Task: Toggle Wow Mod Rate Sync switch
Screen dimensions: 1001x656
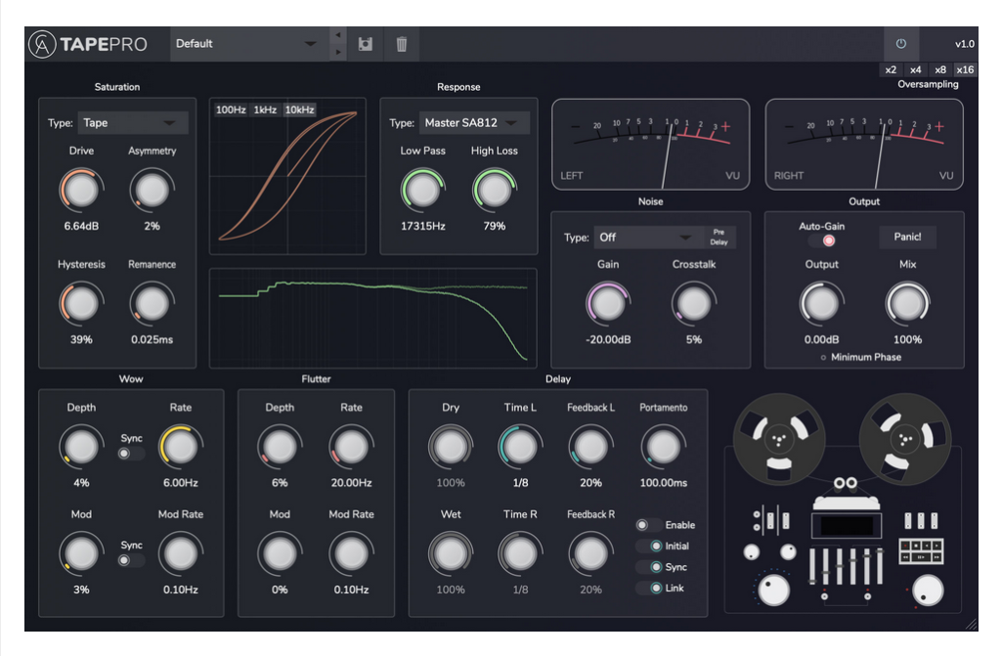Action: pyautogui.click(x=131, y=560)
